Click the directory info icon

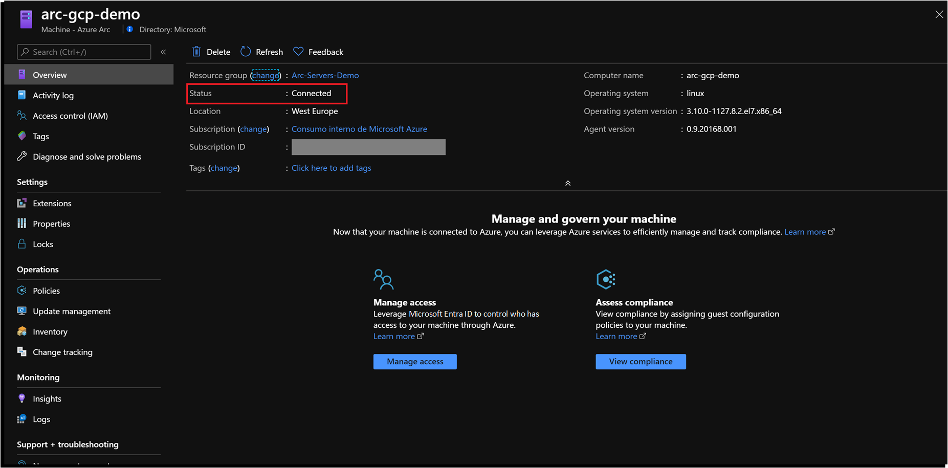130,29
